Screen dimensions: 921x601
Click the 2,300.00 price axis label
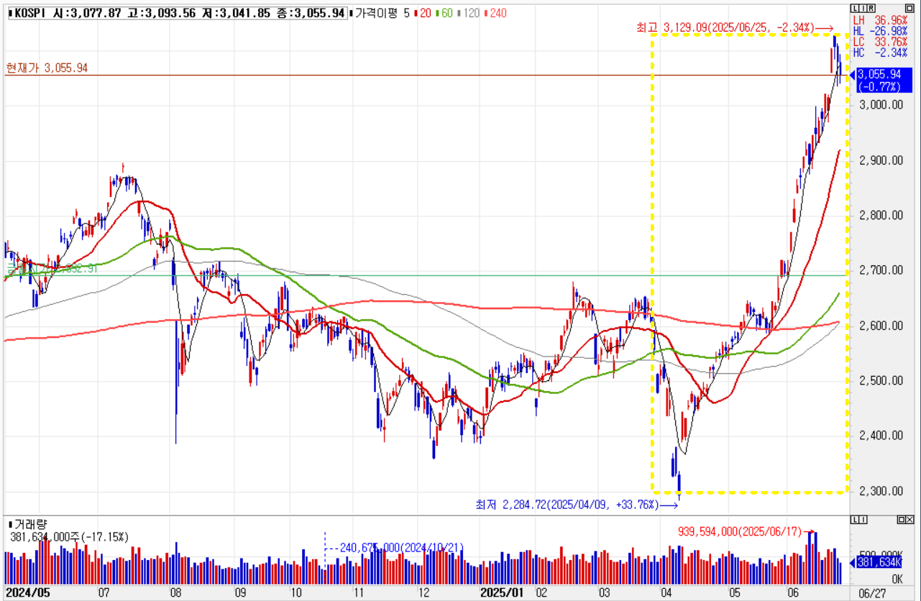click(x=880, y=491)
